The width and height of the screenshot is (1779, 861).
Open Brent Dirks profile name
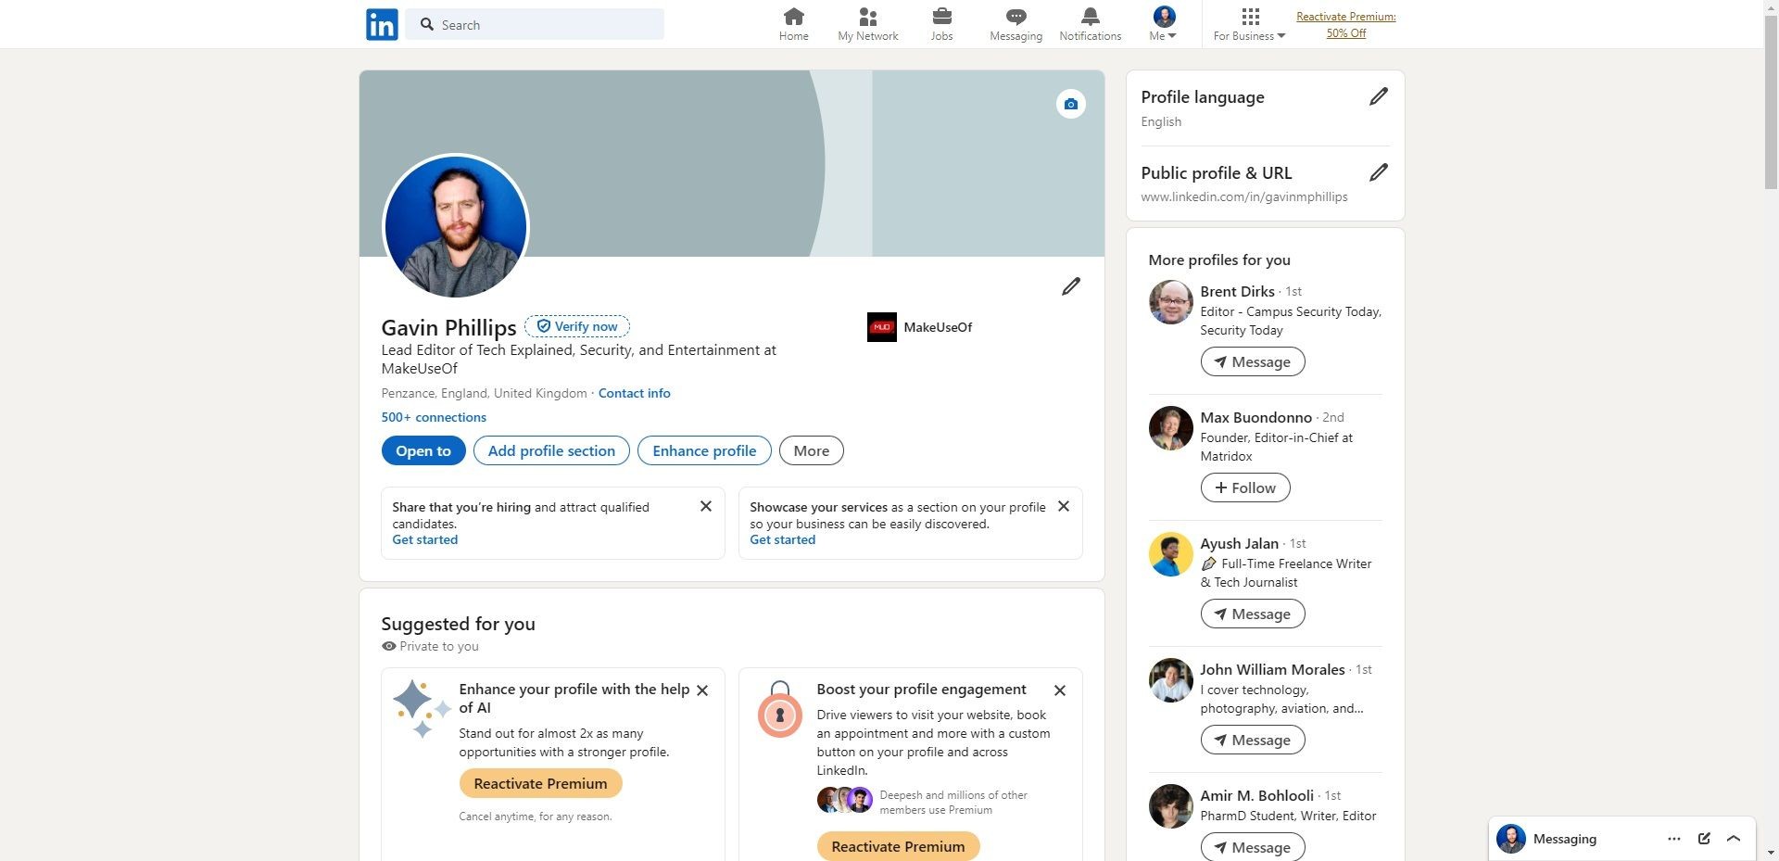pos(1237,291)
